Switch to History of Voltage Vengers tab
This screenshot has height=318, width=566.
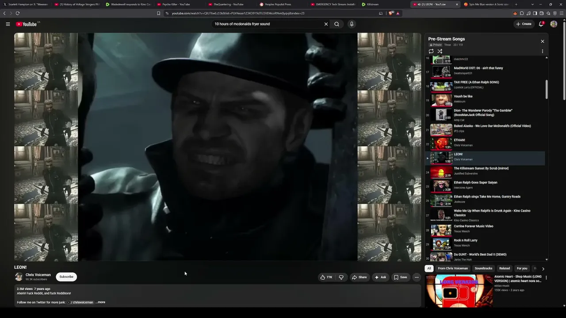pos(77,4)
